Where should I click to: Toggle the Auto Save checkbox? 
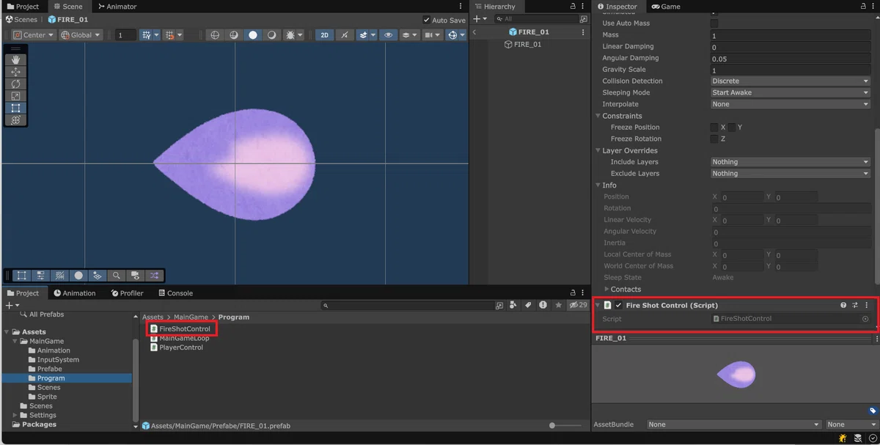(x=428, y=21)
